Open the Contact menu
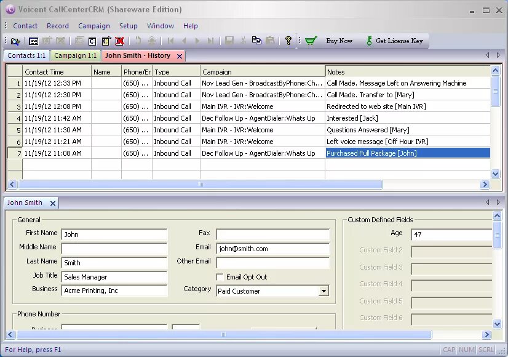Image resolution: width=508 pixels, height=357 pixels. [25, 26]
